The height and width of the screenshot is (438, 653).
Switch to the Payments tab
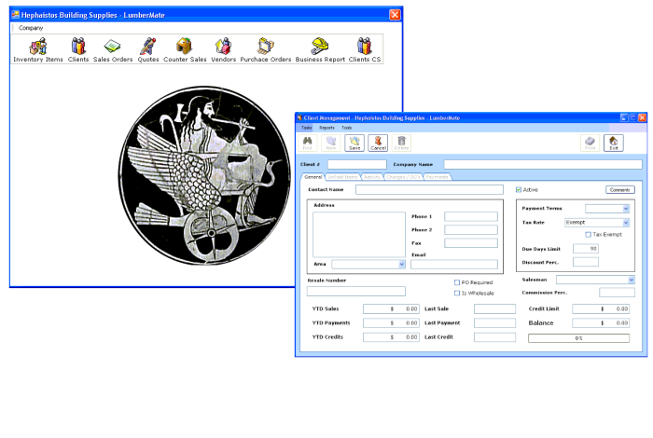437,177
